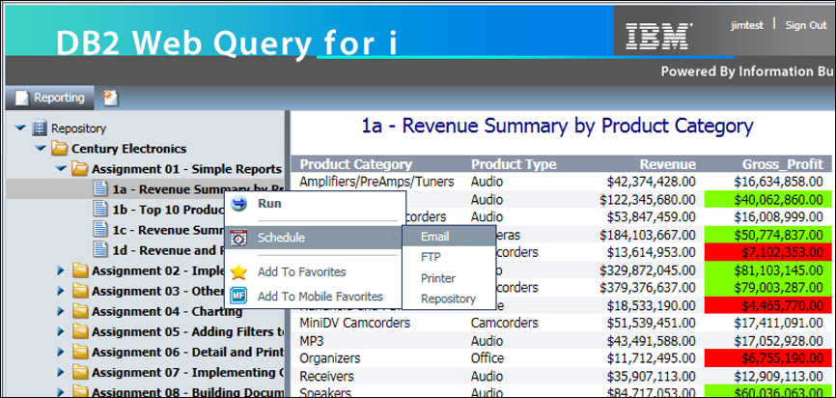Image resolution: width=836 pixels, height=398 pixels.
Task: Expand Assignment 05 - Adding Filters arrow
Action: click(x=61, y=332)
